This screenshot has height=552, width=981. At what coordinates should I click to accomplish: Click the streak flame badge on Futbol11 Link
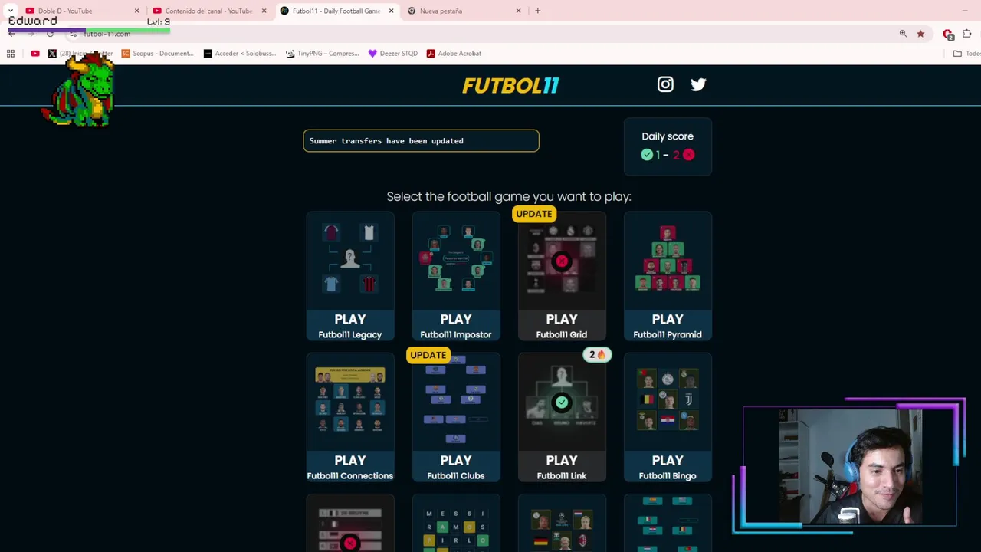tap(597, 355)
